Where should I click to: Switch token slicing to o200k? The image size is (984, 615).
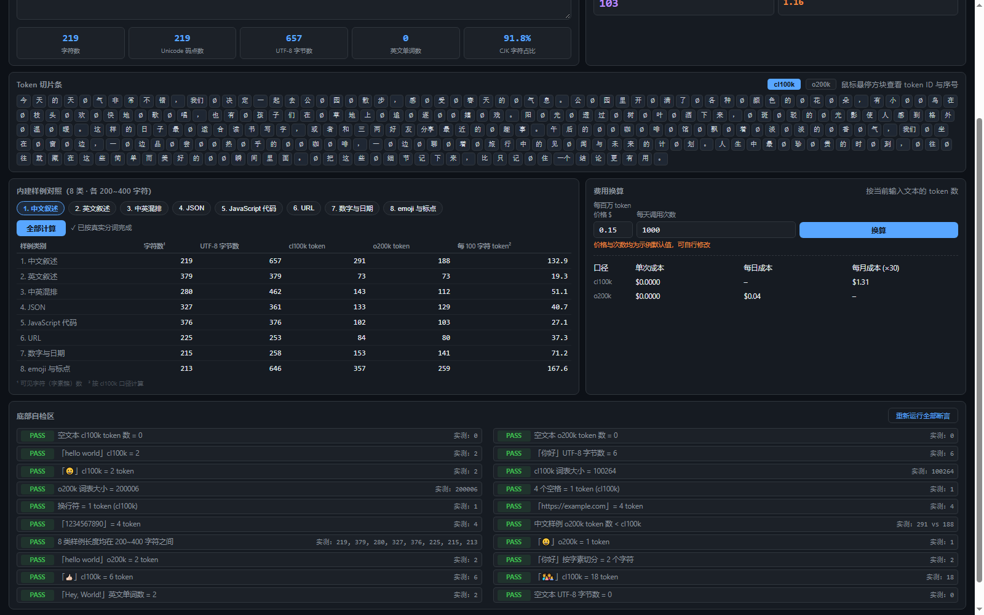pos(821,84)
